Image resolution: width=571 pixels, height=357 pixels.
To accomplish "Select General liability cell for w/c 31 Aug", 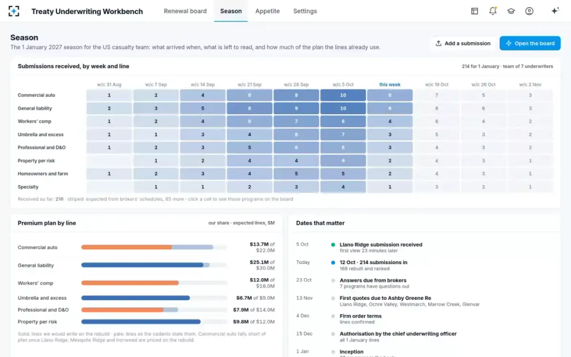I will [109, 109].
